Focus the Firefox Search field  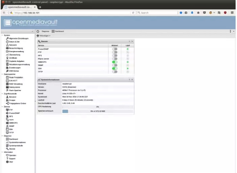coord(157,13)
